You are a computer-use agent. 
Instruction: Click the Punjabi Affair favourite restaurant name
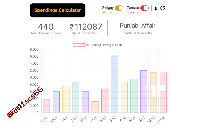(x=138, y=26)
